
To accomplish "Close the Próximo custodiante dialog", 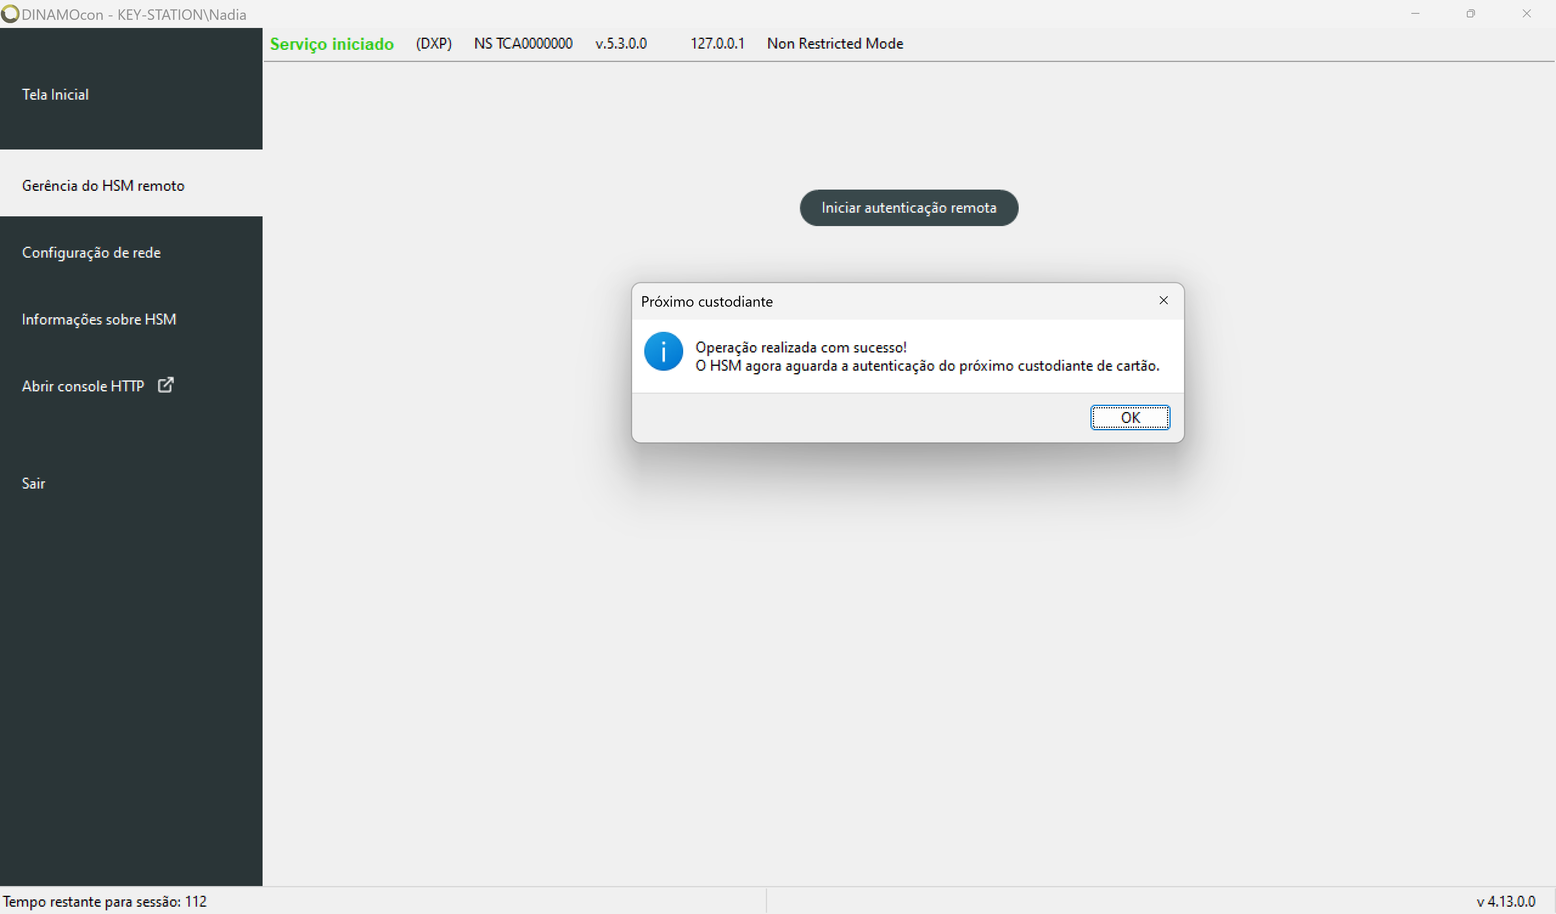I will (x=1163, y=301).
